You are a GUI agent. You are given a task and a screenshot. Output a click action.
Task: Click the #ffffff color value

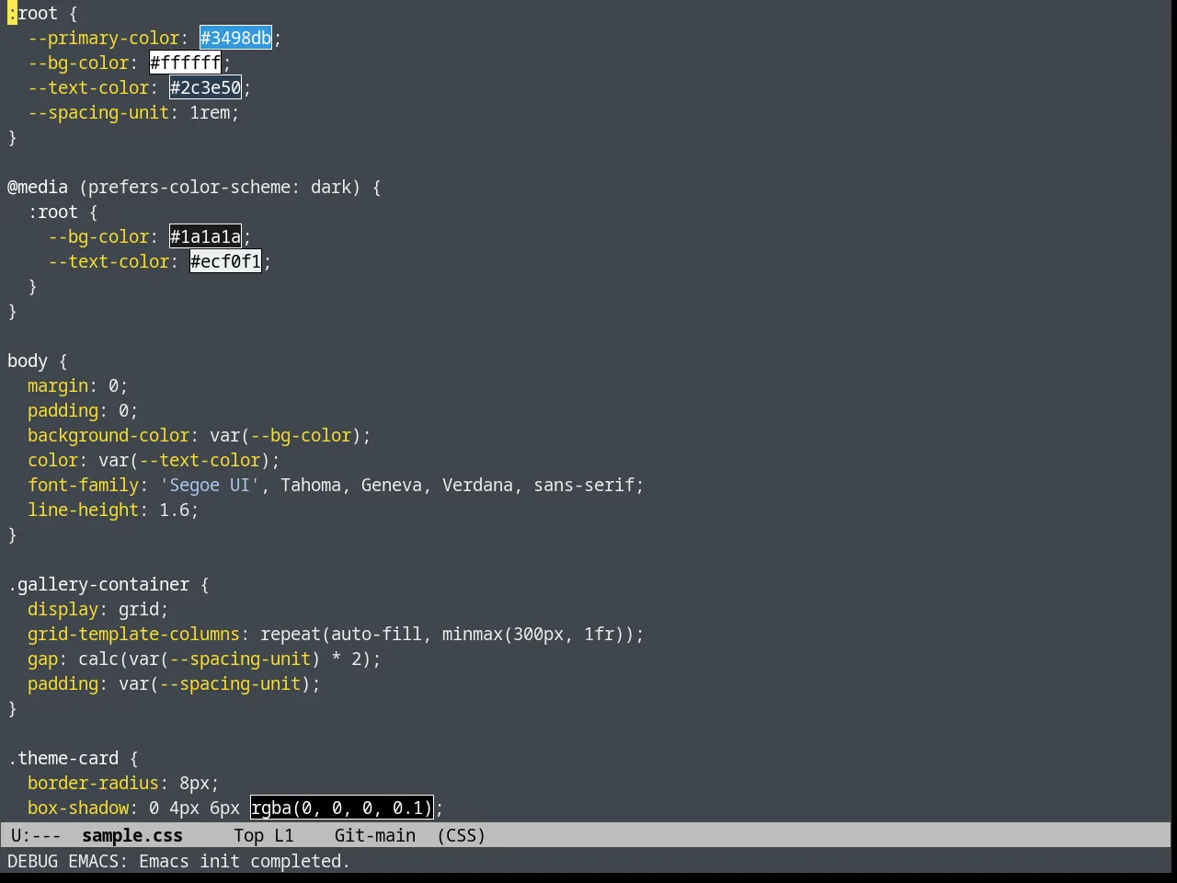point(185,63)
